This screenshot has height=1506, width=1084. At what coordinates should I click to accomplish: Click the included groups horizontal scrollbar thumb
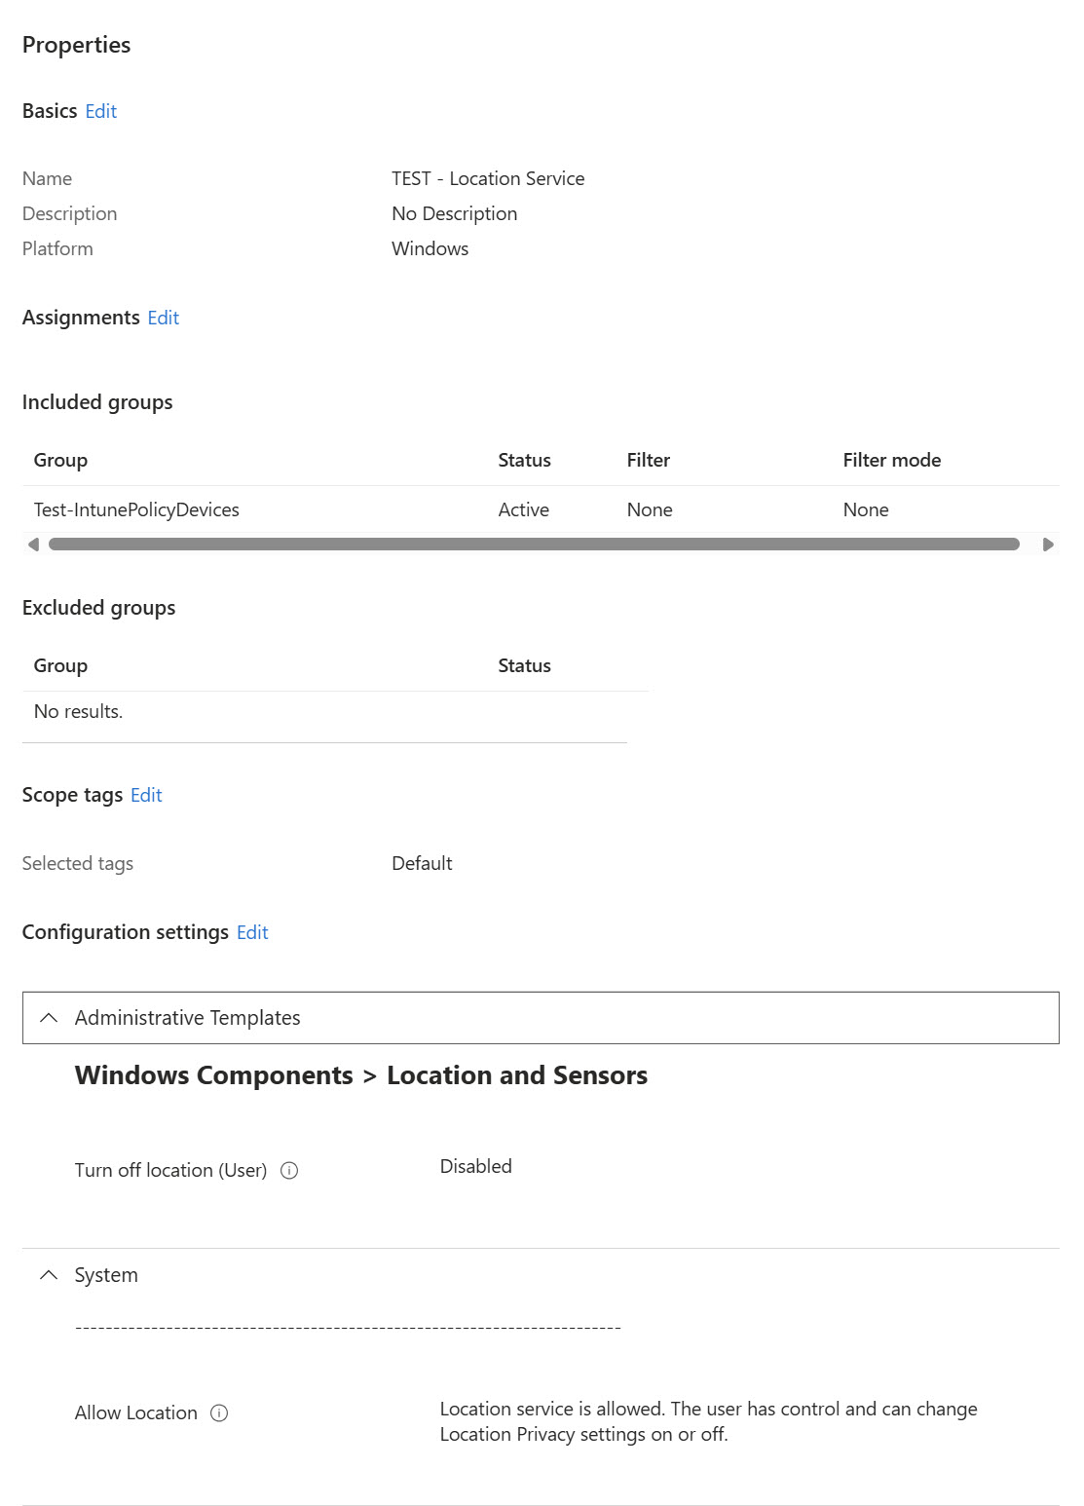tap(534, 545)
